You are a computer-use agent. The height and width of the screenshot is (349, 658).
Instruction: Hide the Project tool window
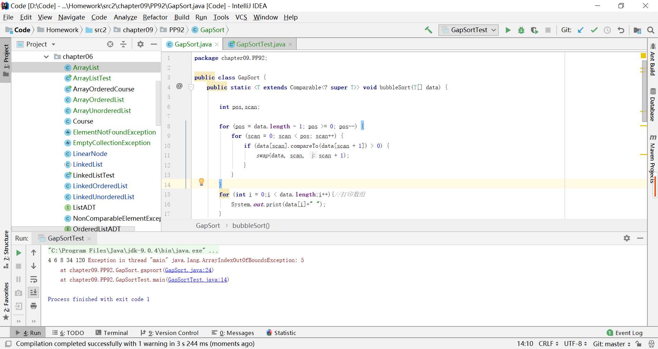154,44
